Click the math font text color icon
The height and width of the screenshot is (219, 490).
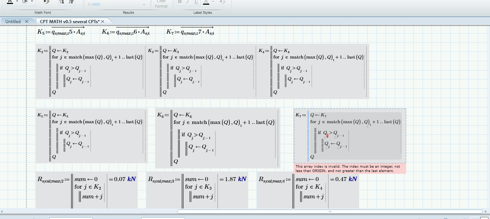click(x=10, y=2)
